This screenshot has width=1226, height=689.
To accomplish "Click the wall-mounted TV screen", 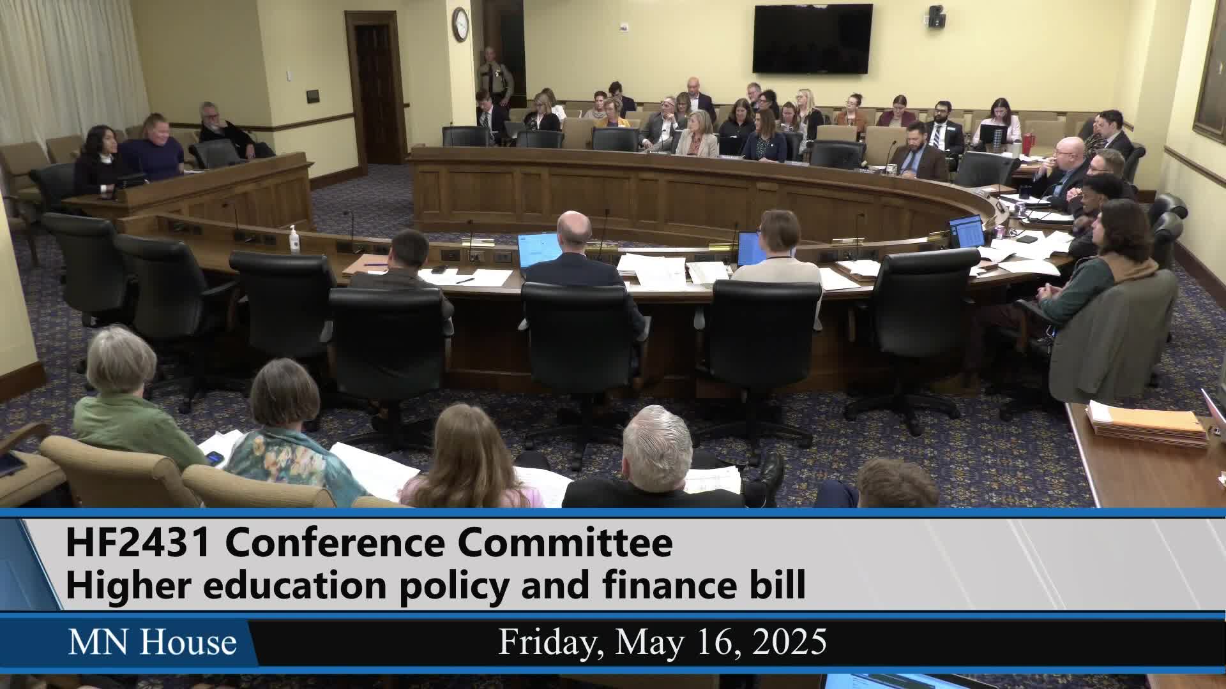I will (x=812, y=38).
